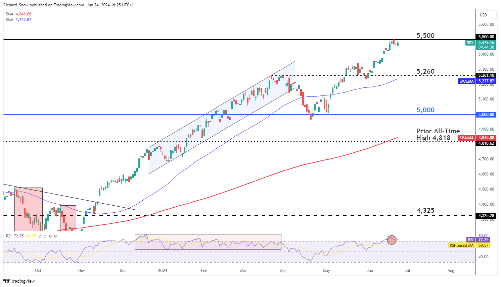Click the 40.00 RSI axis label

click(484, 257)
